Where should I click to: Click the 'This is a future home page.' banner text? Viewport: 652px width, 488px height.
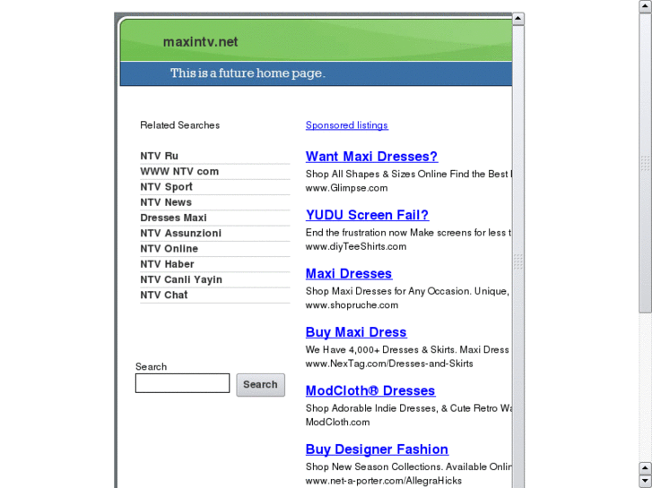248,73
